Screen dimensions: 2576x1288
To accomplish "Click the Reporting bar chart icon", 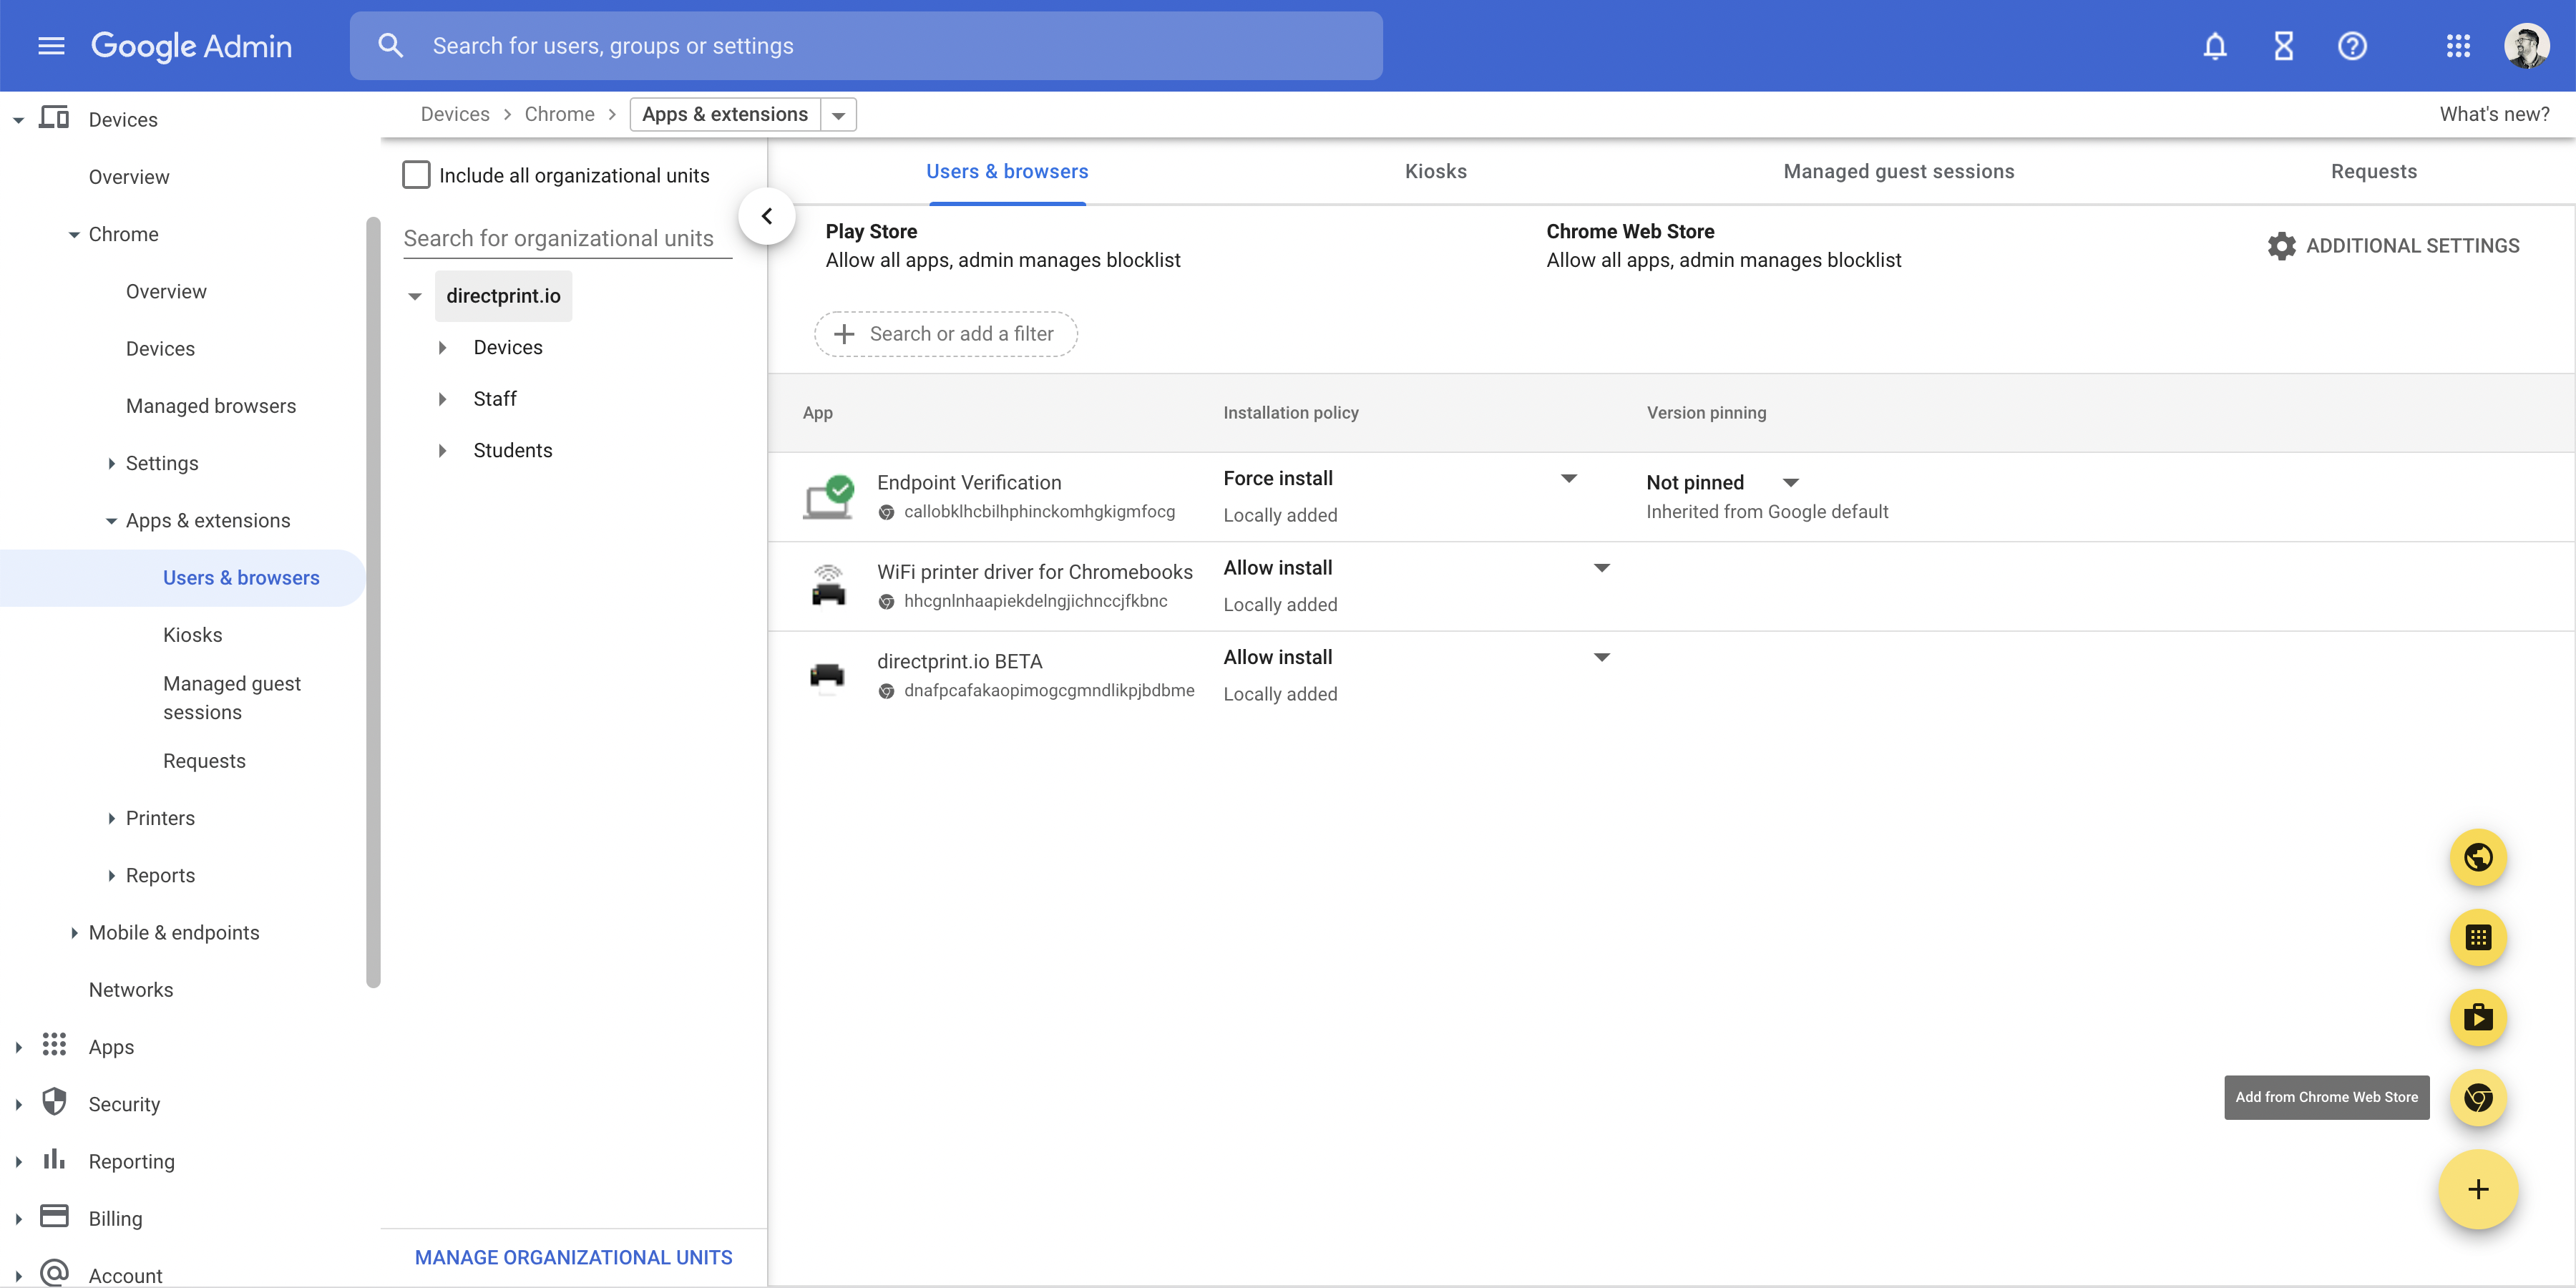I will (54, 1159).
